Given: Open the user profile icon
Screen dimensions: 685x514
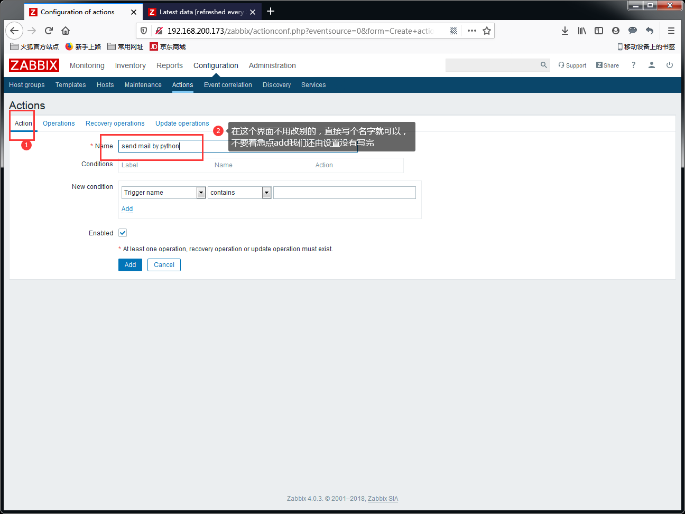Looking at the screenshot, I should point(652,65).
